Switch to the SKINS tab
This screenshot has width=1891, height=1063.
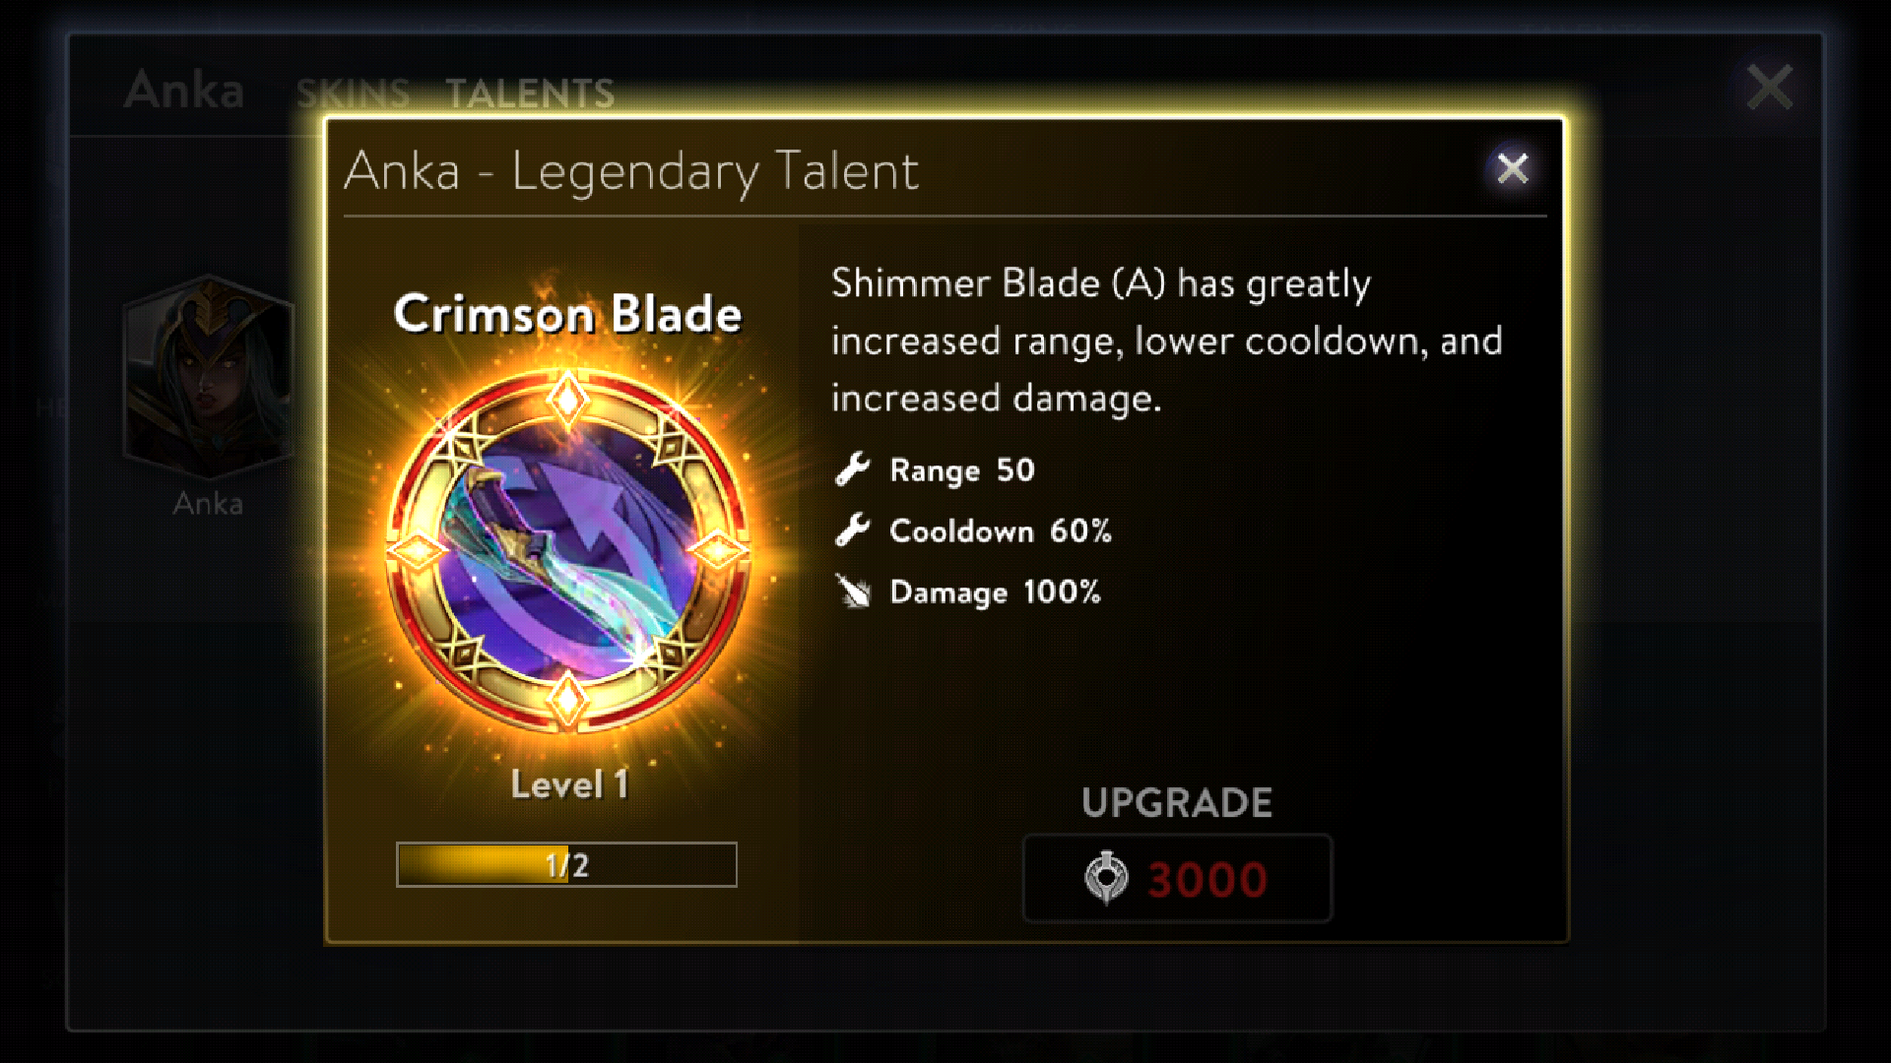pos(353,94)
